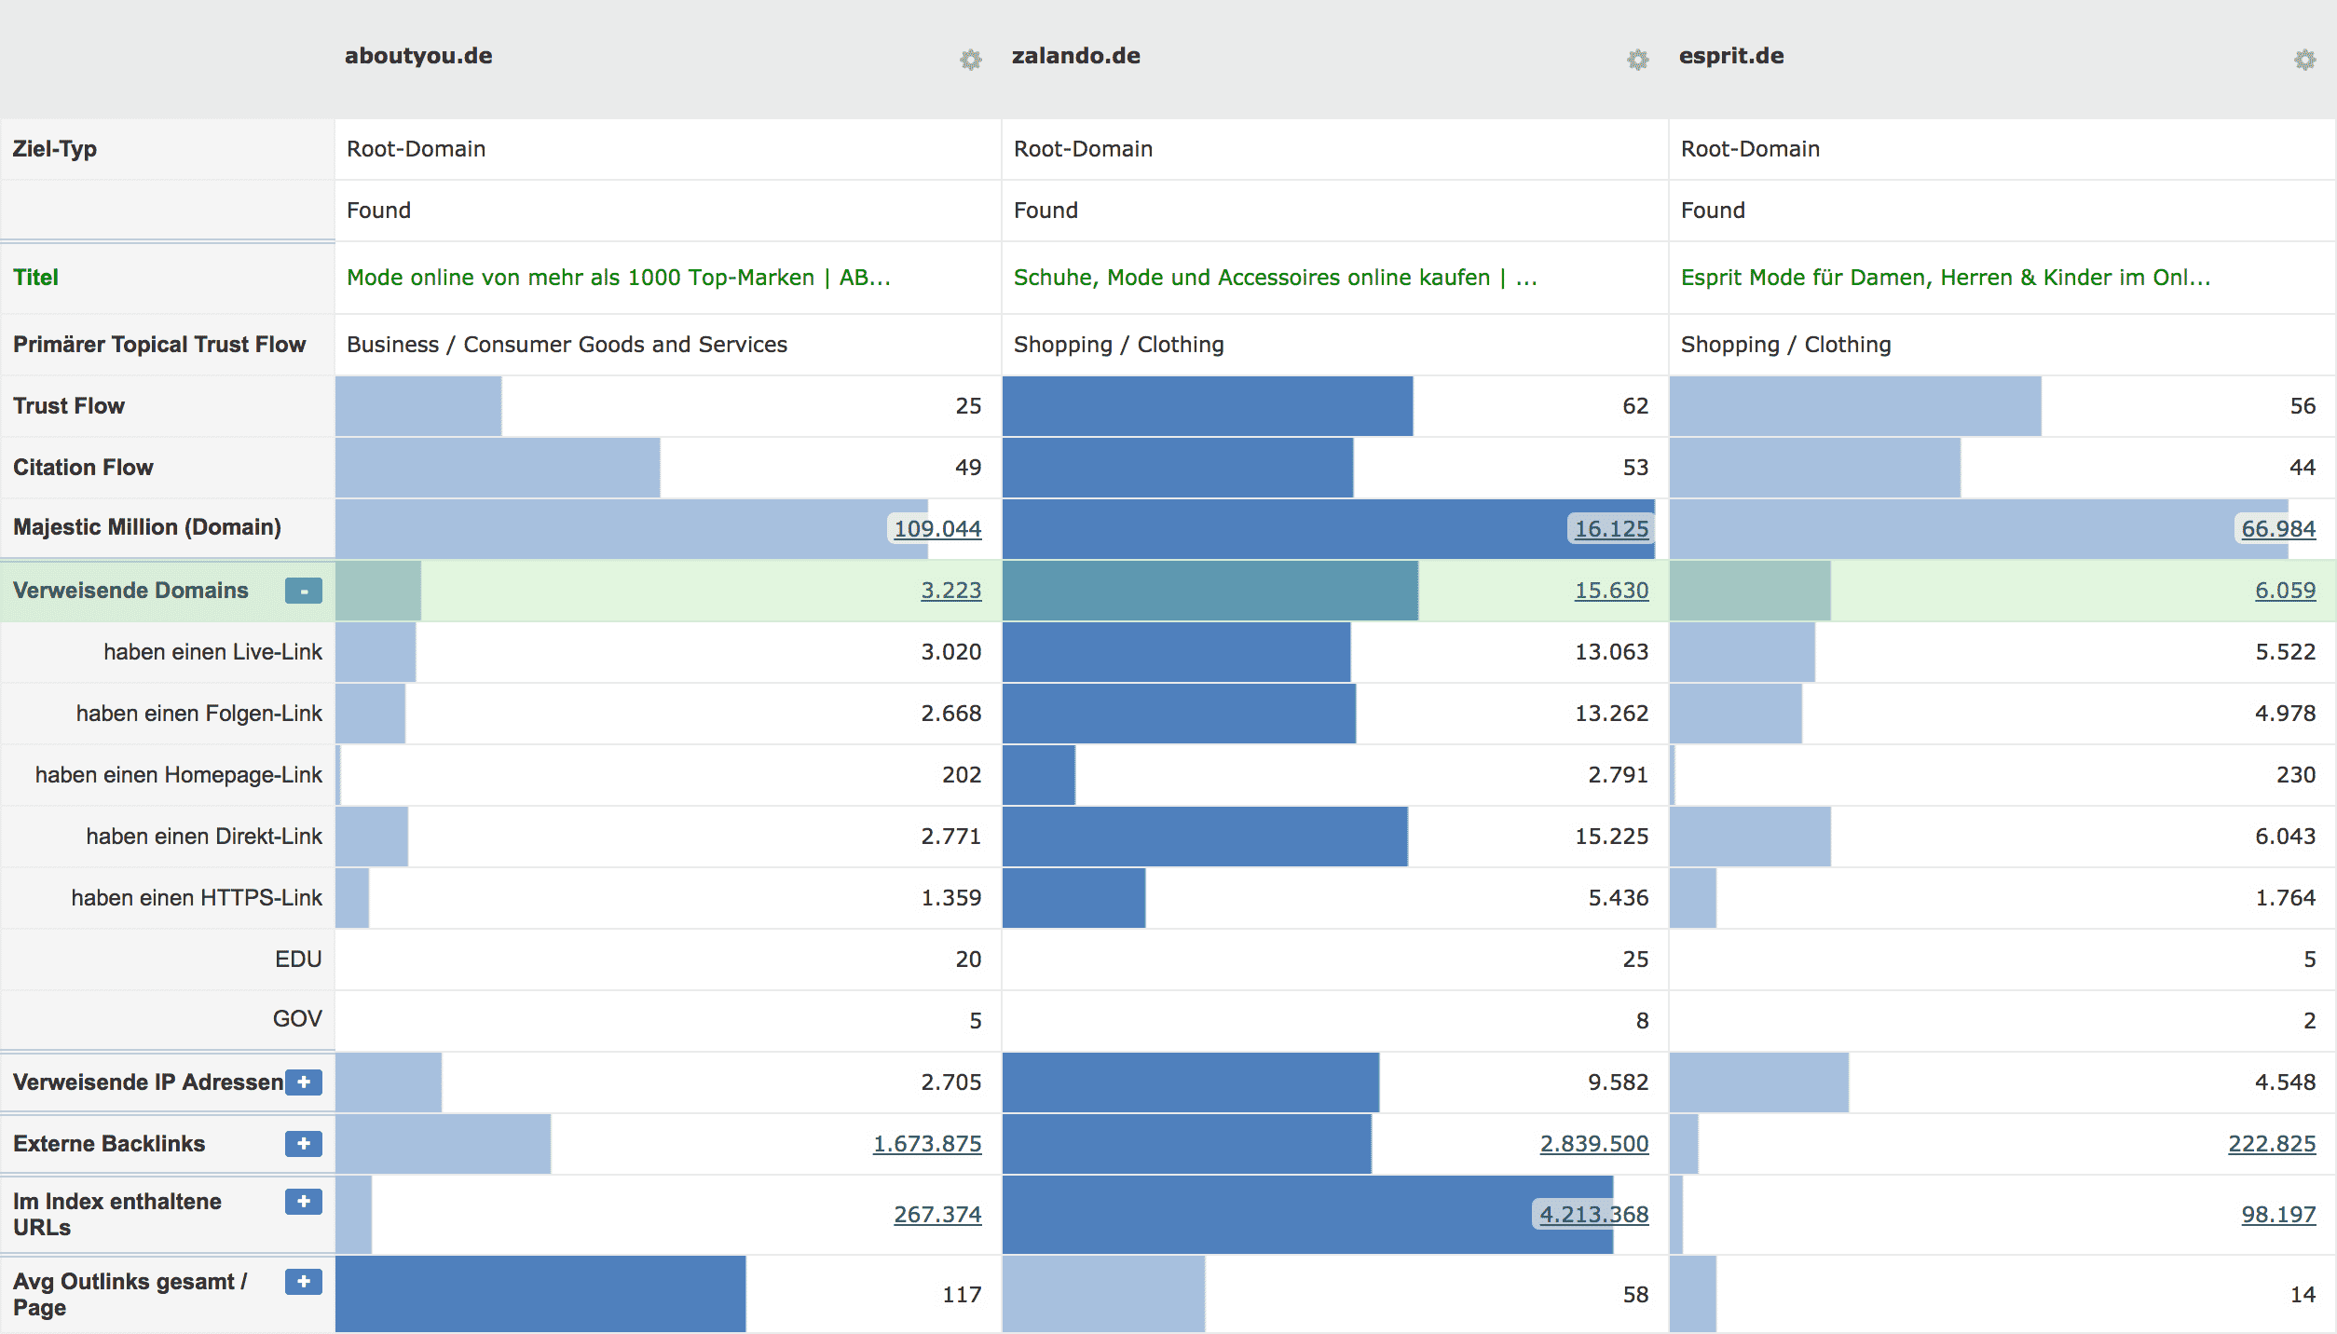Viewport: 2337px width, 1334px height.
Task: Select the Titel row label
Action: click(x=35, y=278)
